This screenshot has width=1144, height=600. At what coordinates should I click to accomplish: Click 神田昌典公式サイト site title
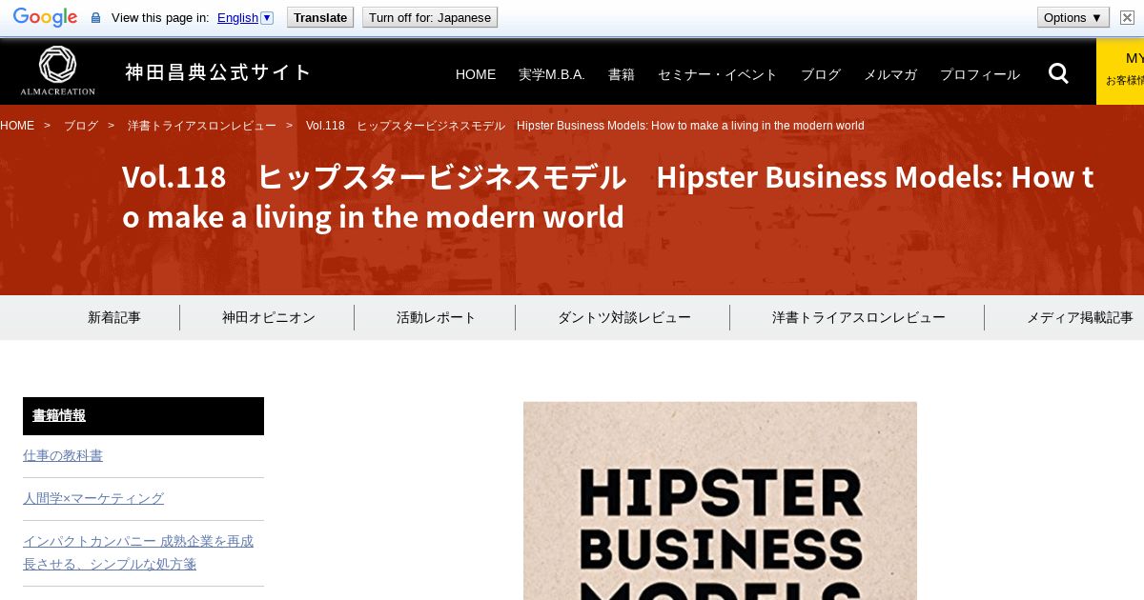(218, 72)
